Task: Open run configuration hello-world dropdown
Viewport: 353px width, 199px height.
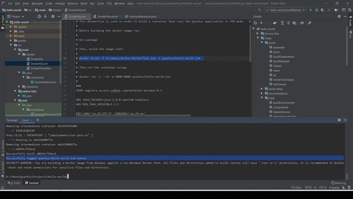Action: coord(285,10)
